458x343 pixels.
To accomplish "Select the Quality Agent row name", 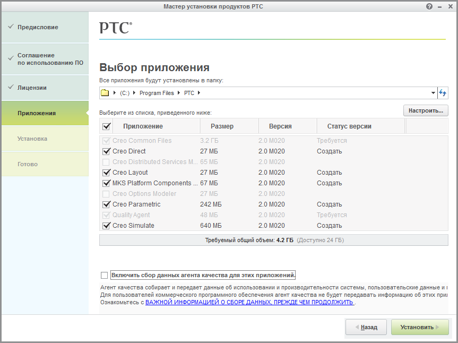I will click(131, 215).
